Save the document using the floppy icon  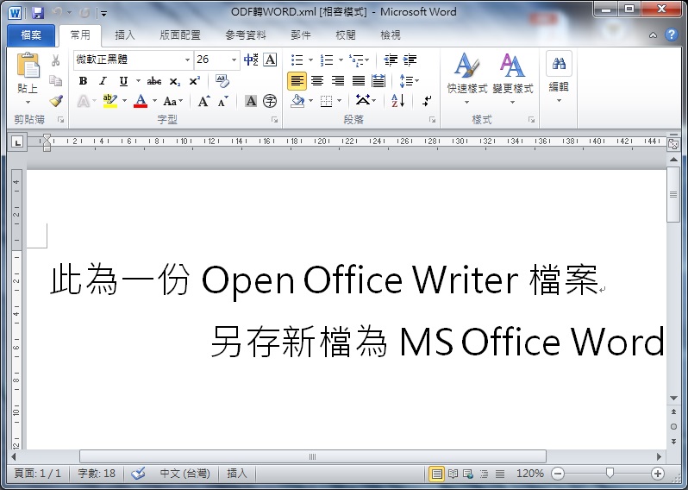tap(37, 12)
